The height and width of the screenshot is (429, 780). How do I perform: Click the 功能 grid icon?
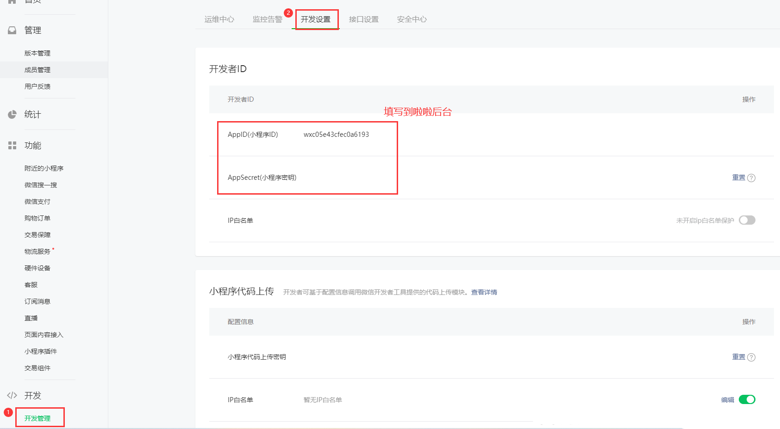[x=12, y=145]
